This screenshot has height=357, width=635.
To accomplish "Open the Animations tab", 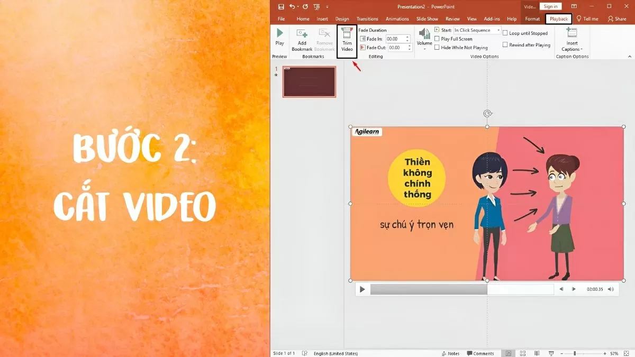I will point(397,19).
